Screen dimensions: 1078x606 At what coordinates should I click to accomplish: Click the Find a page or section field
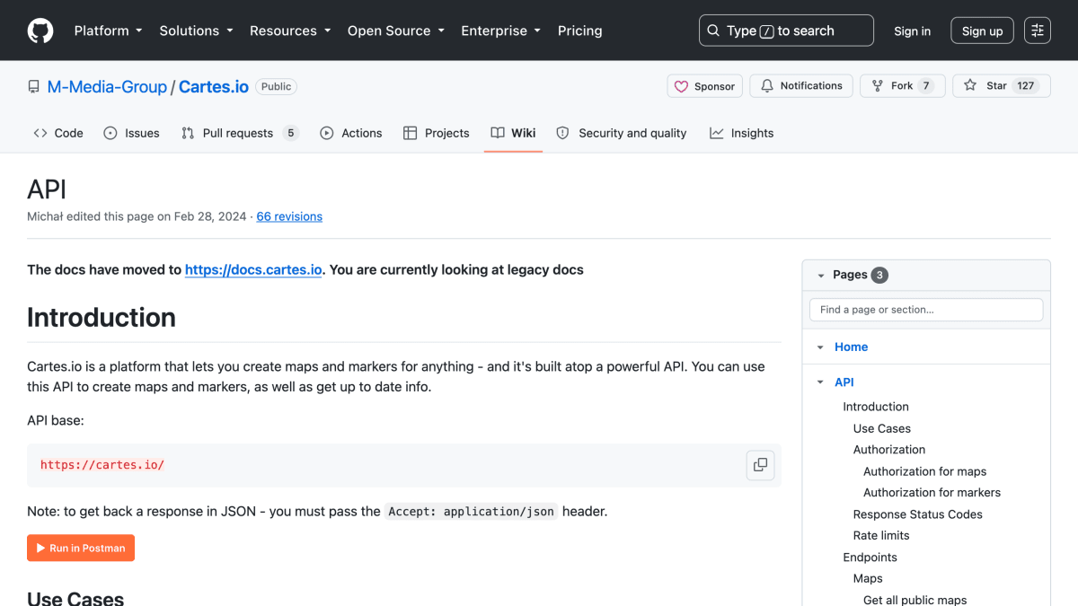[x=926, y=310]
